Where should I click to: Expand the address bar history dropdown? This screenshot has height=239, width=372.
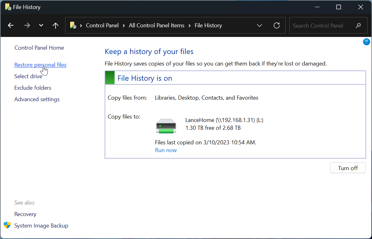[260, 25]
